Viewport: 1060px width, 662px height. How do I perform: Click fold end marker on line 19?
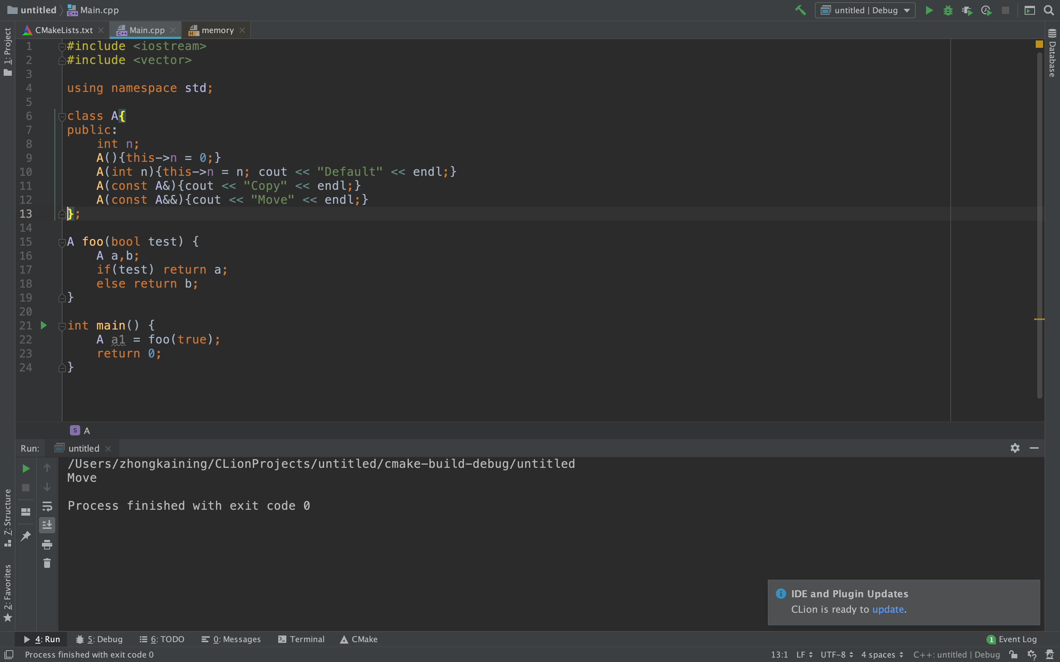[62, 298]
